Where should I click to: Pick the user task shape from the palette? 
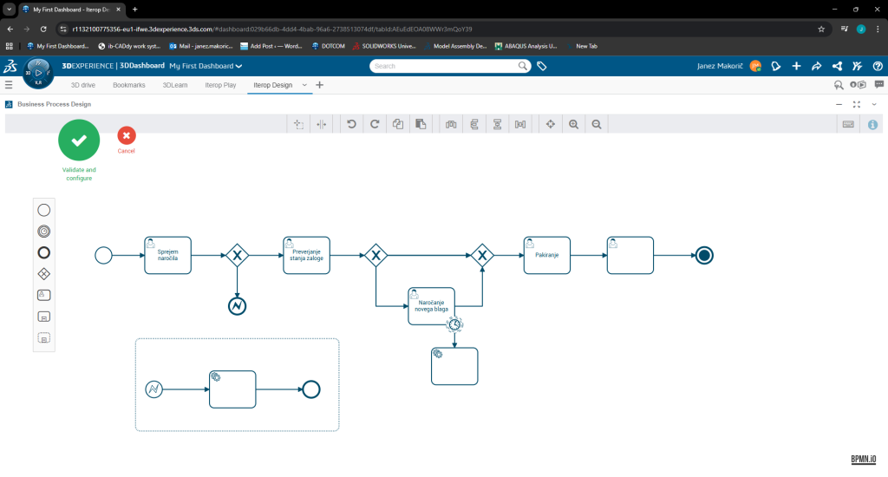44,295
